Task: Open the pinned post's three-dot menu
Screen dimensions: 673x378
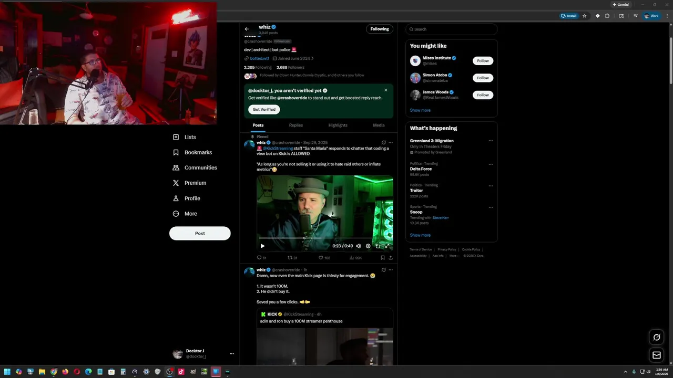Action: [x=390, y=142]
